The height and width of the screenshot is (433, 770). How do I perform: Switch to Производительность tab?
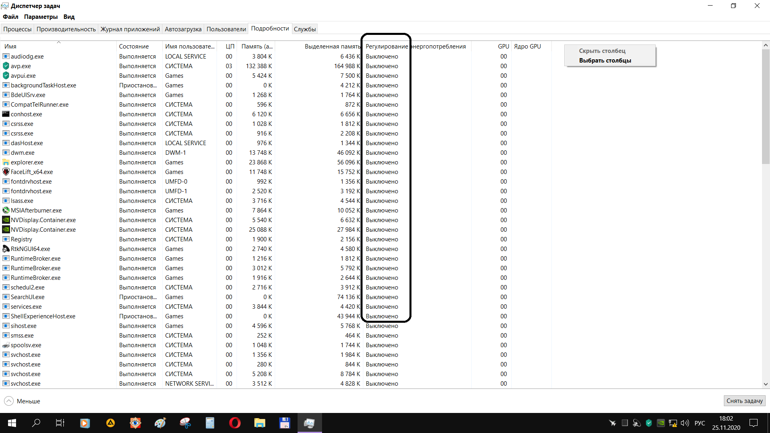point(66,29)
